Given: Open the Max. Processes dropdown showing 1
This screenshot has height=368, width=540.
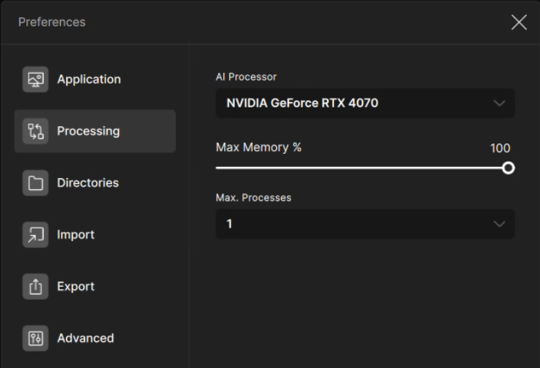Looking at the screenshot, I should pyautogui.click(x=353, y=224).
